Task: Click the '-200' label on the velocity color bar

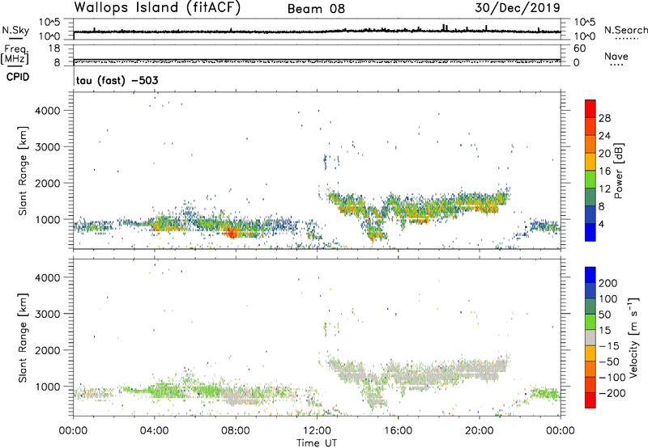Action: click(x=613, y=393)
